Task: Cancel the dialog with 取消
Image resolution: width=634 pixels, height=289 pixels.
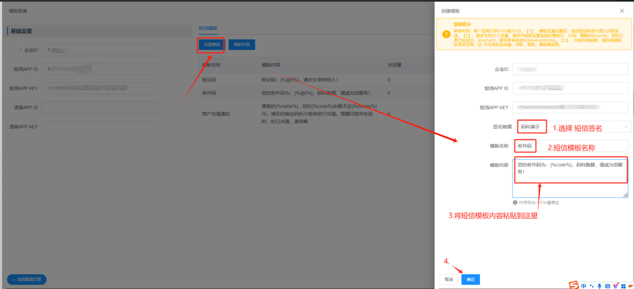Action: [x=449, y=279]
